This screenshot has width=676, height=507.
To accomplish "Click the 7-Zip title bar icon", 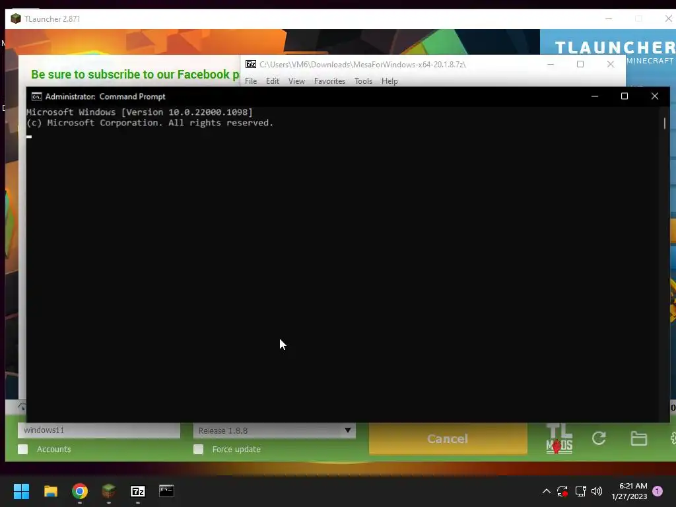I will (x=250, y=64).
